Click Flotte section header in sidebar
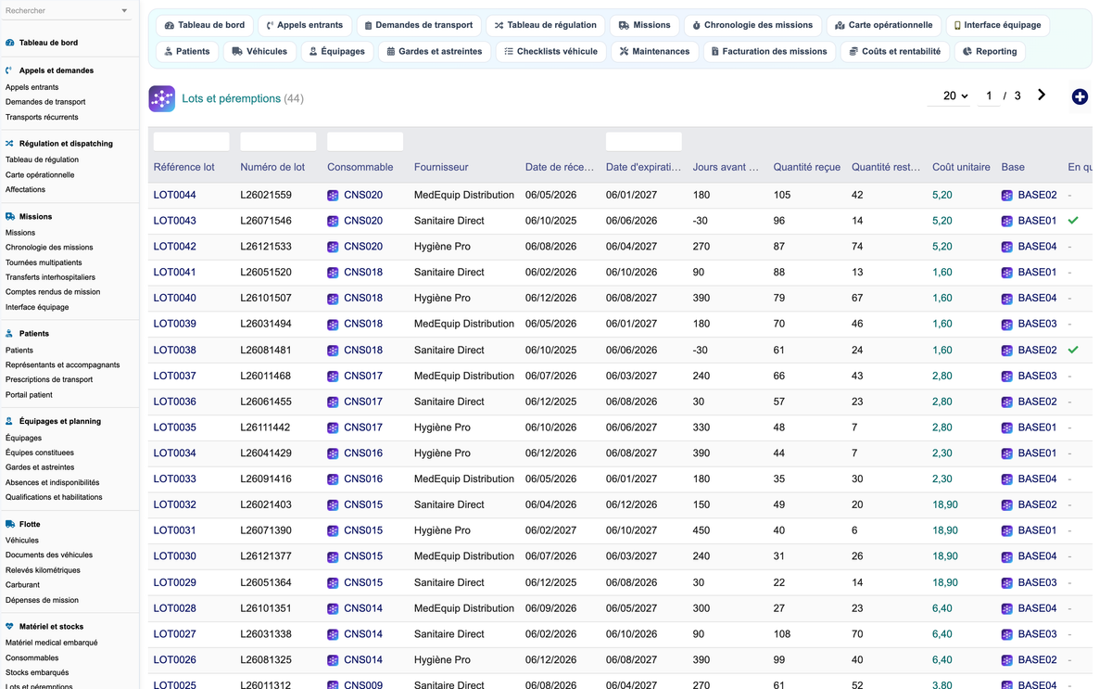This screenshot has height=689, width=1112. 30,524
